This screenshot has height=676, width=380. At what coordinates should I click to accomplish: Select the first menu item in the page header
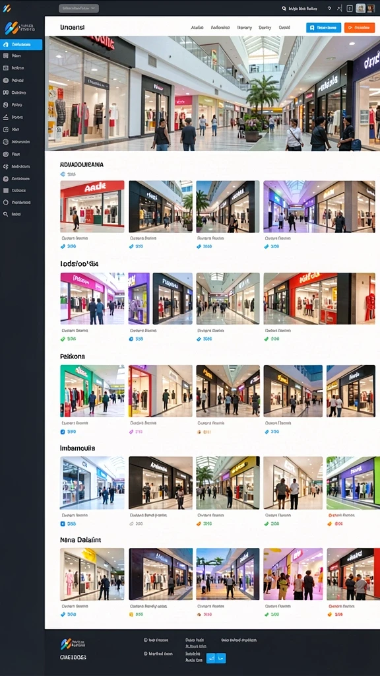pyautogui.click(x=197, y=28)
